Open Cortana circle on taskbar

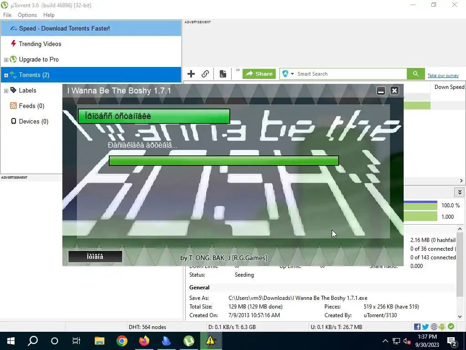coord(55,341)
